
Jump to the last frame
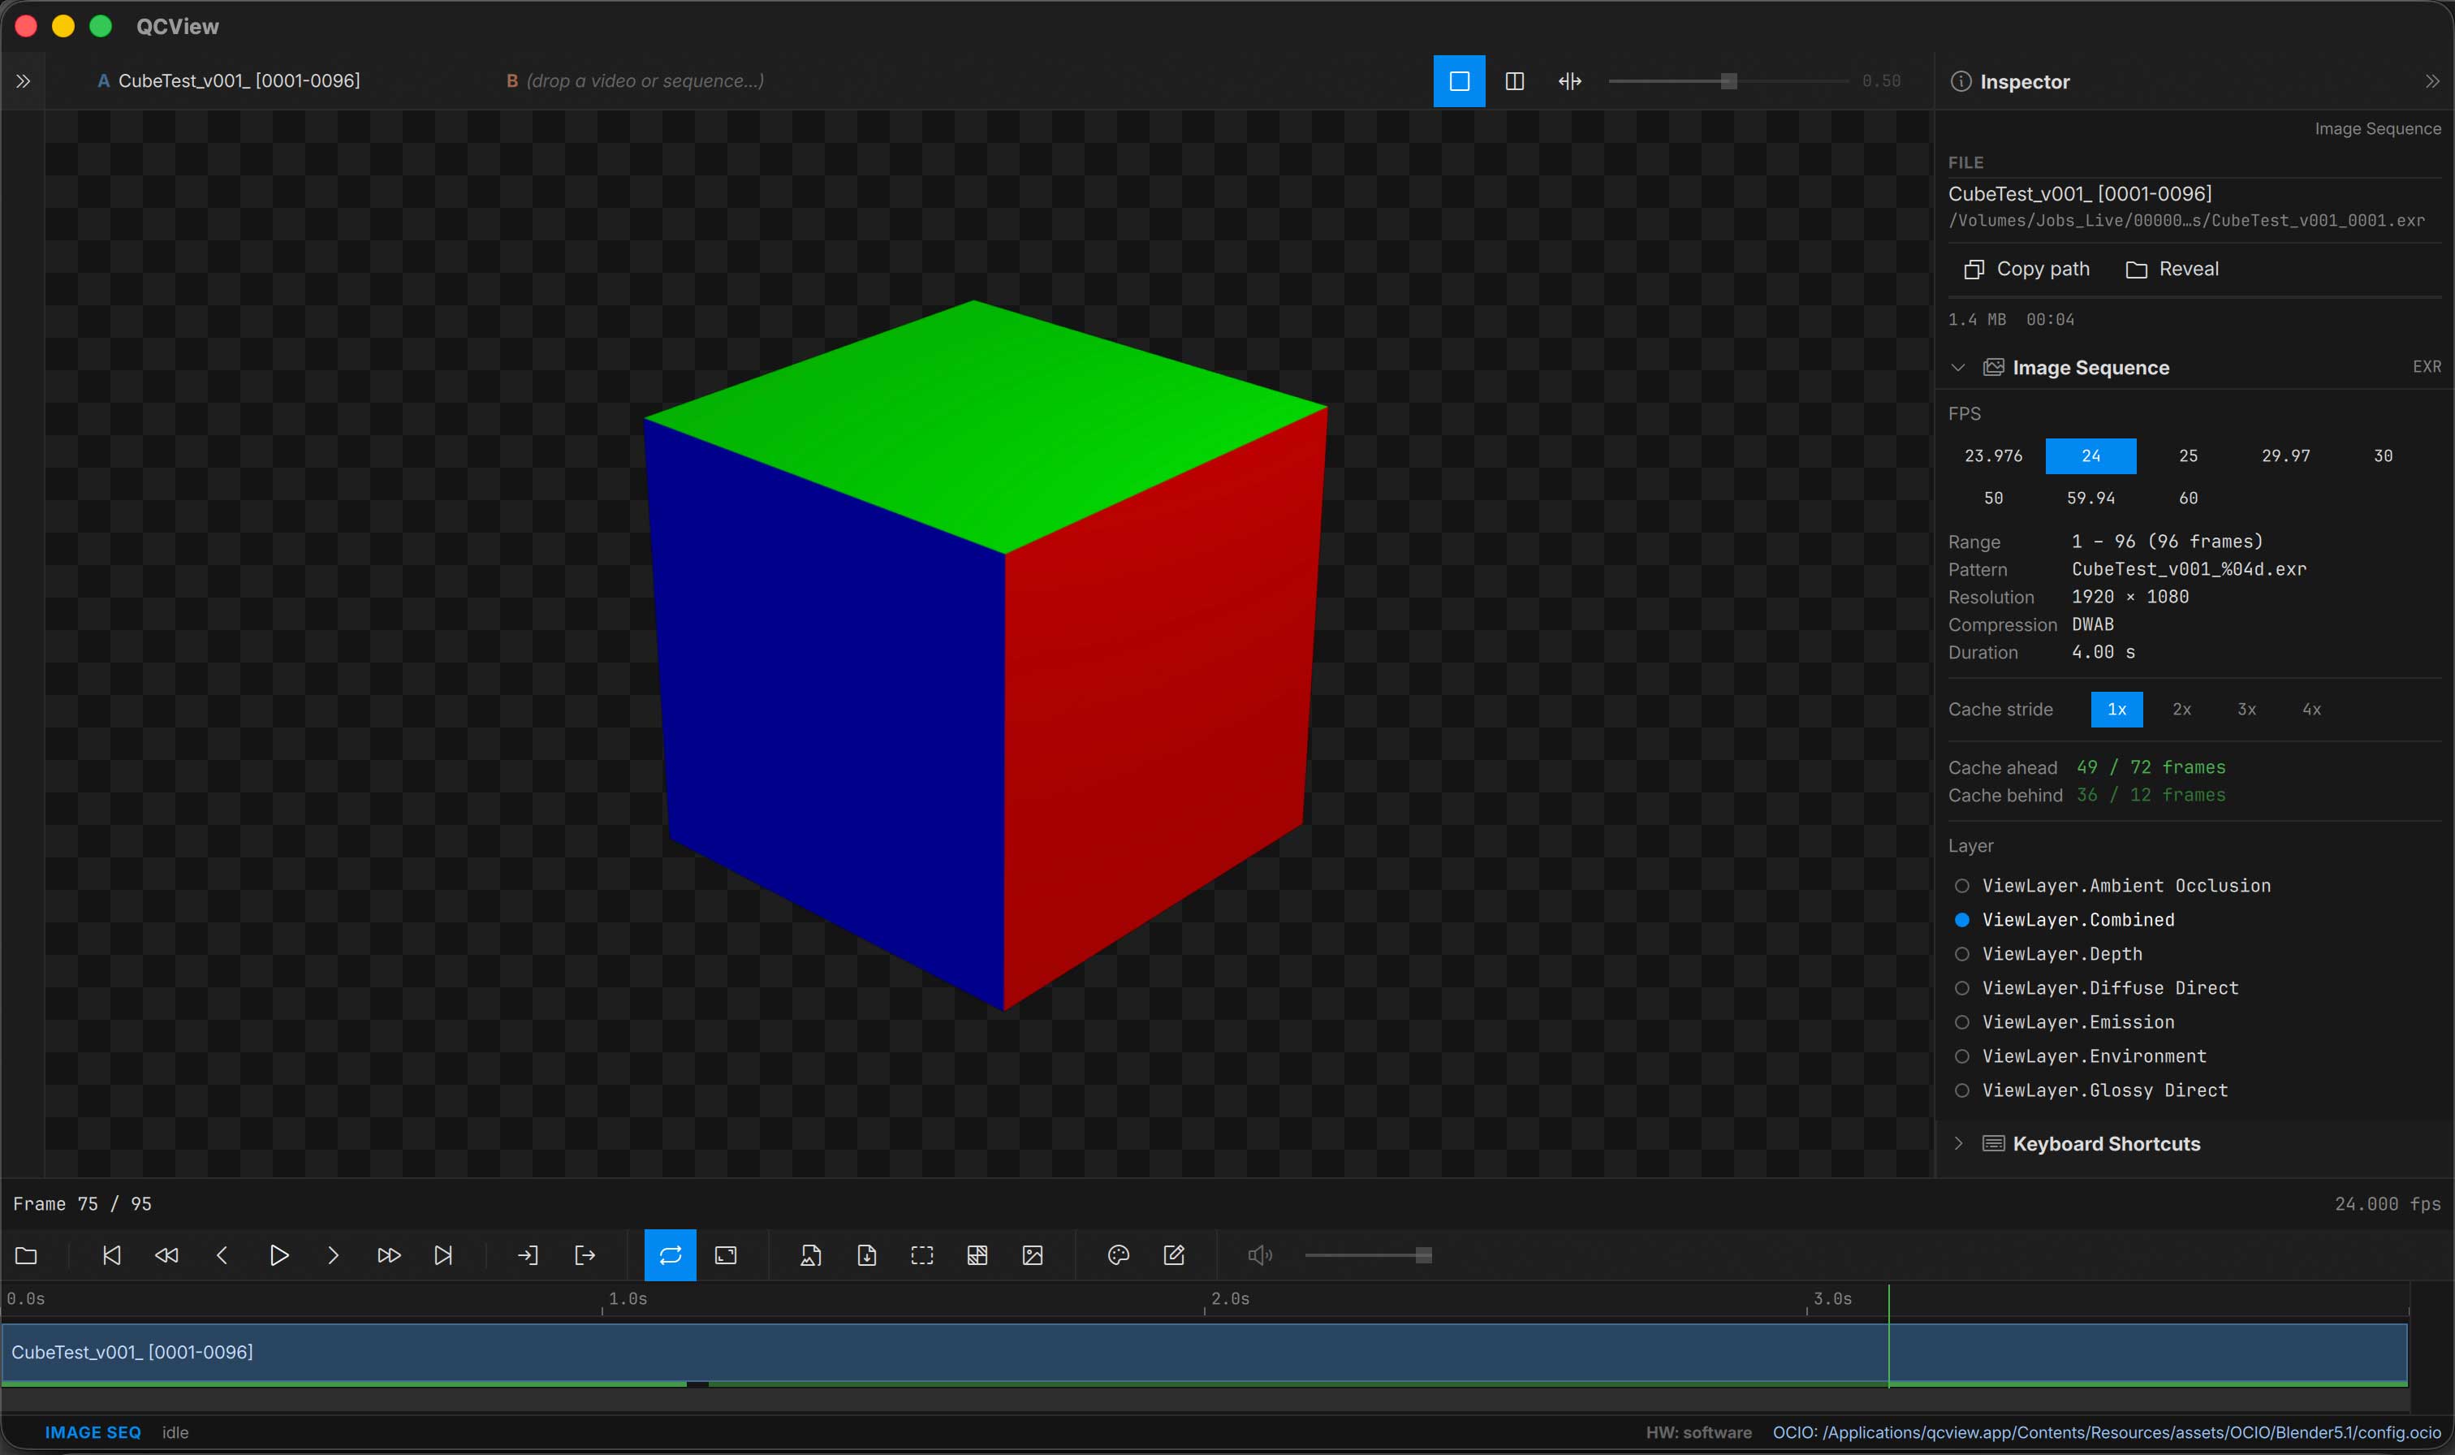pyautogui.click(x=444, y=1255)
